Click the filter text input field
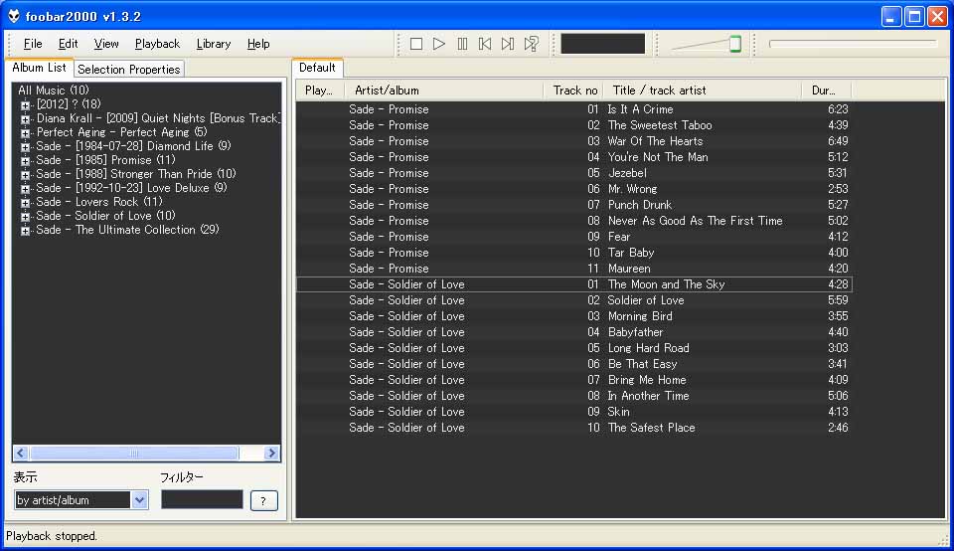 coord(202,499)
